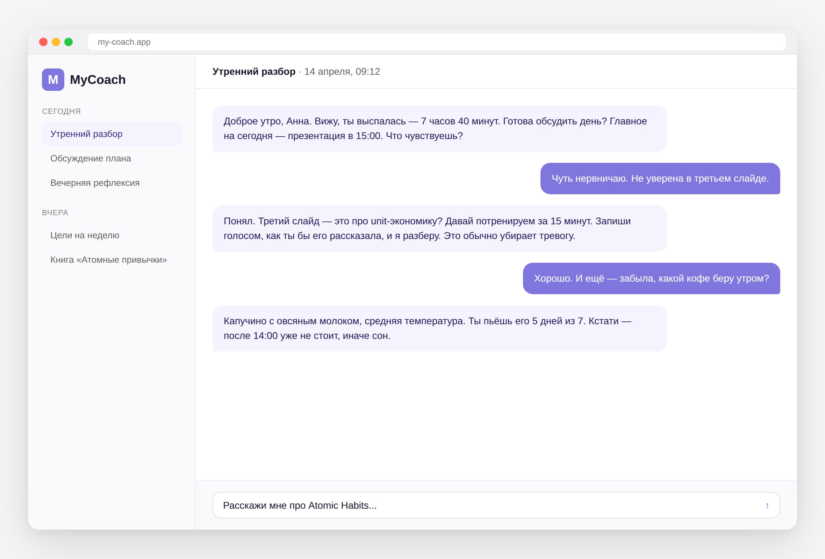
Task: Open the Утренний разбор chat
Action: (112, 134)
